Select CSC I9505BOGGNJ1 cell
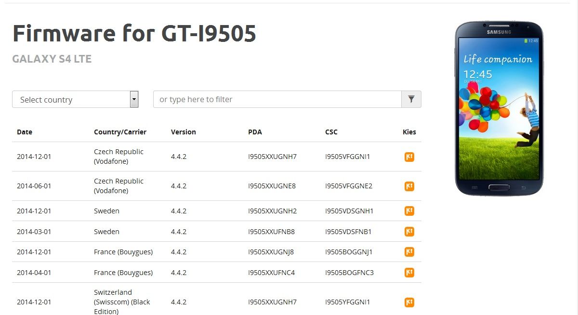Screen dimensions: 578x315 tap(349, 252)
